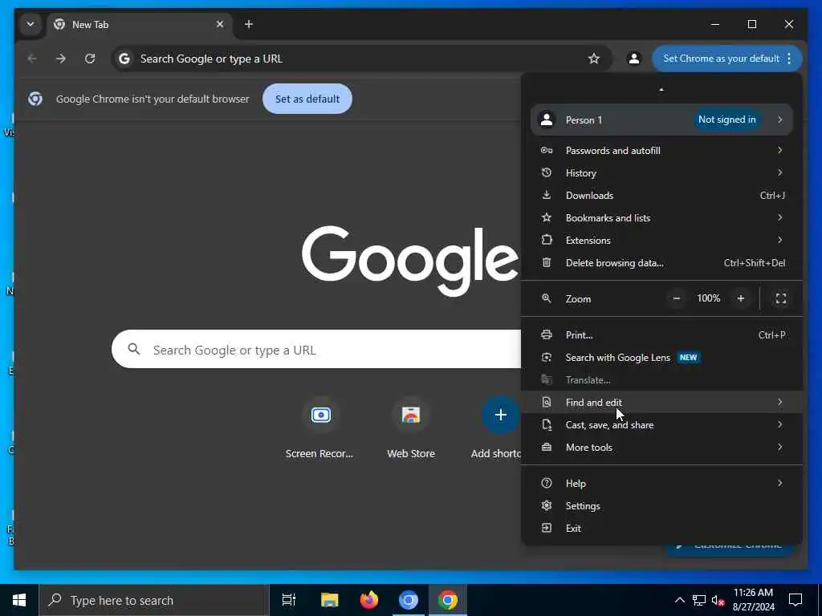Image resolution: width=822 pixels, height=616 pixels.
Task: Click the Extensions puzzle icon
Action: coord(546,240)
